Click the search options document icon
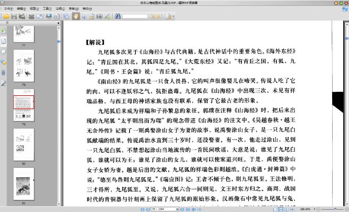Image resolution: width=349 pixels, height=212 pixels. tap(168, 16)
